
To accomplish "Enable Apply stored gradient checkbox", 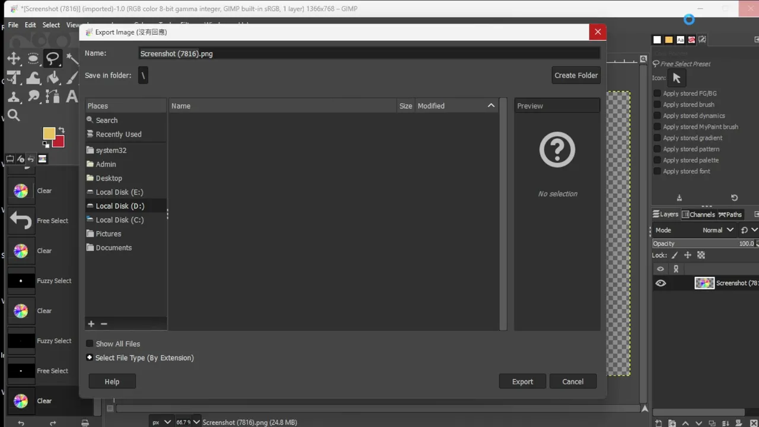I will (x=657, y=138).
